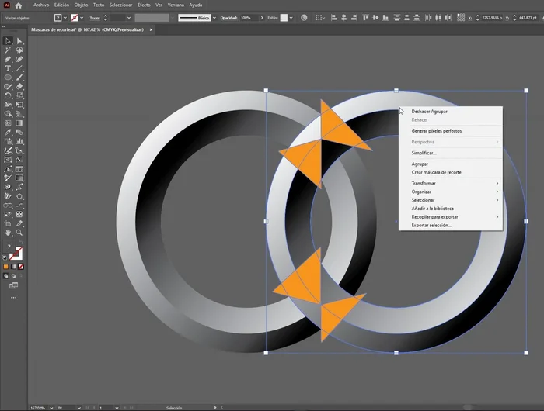Open the Efecto menu

pyautogui.click(x=144, y=5)
